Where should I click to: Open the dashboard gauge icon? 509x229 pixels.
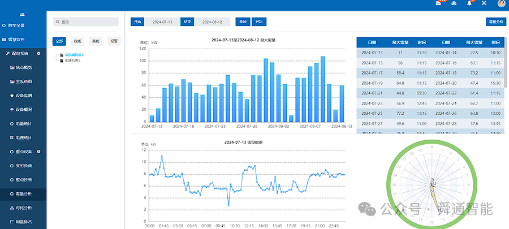(454, 3)
